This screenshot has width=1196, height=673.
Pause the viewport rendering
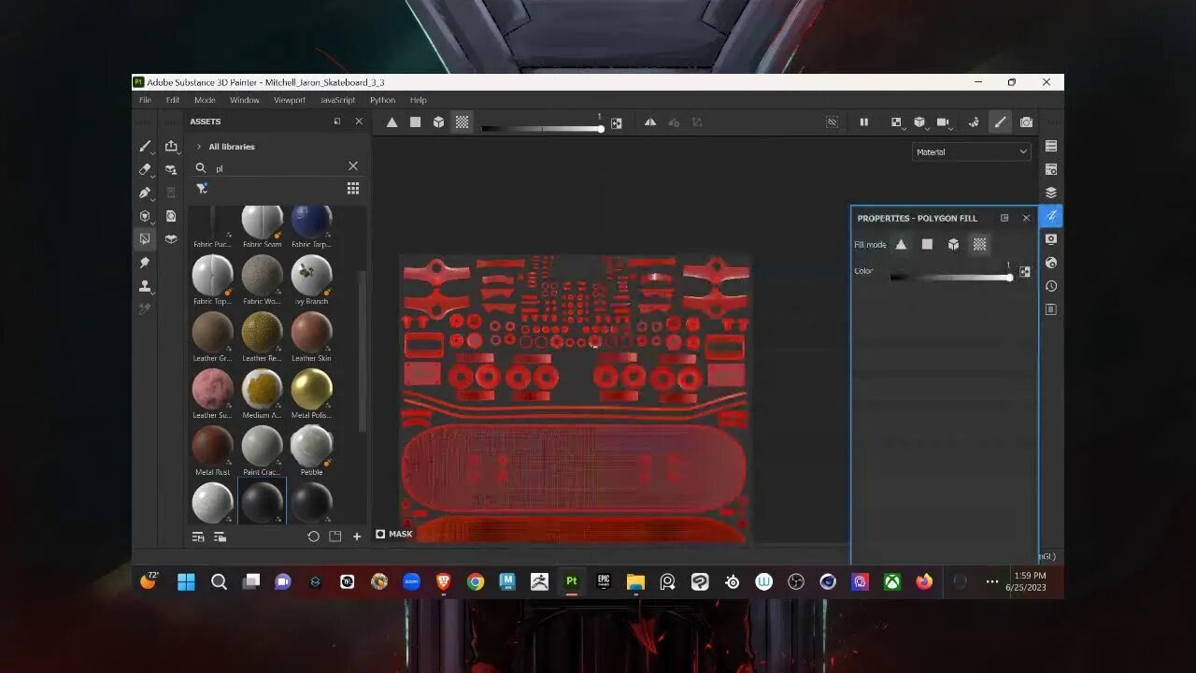864,122
